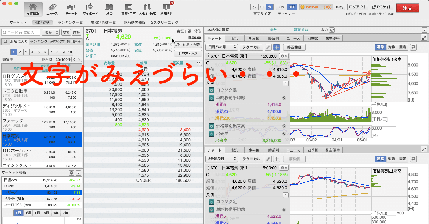This screenshot has height=224, width=429.
Task: Open the 入出金・振替 screen
Action: point(147,8)
